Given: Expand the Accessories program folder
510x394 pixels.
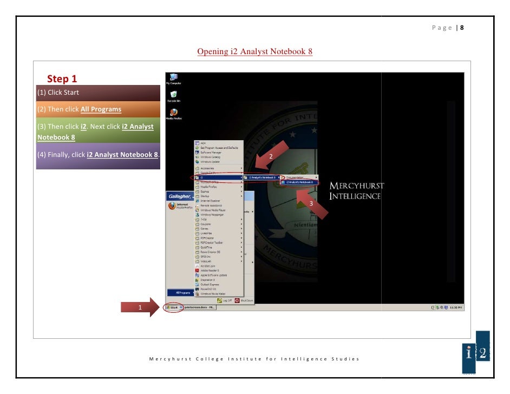Looking at the screenshot, I should [219, 168].
